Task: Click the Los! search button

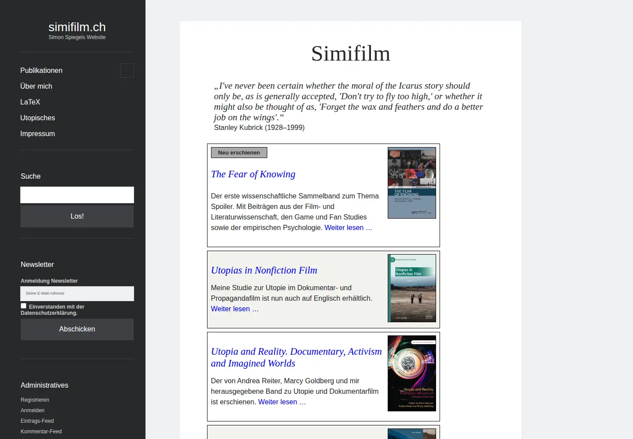Action: 77,216
